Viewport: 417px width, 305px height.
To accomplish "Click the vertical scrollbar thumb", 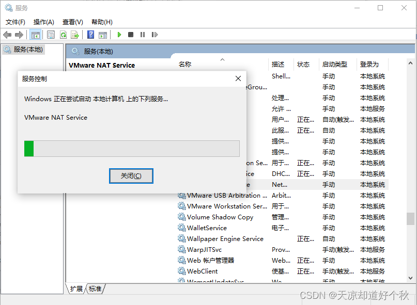I will 410,219.
